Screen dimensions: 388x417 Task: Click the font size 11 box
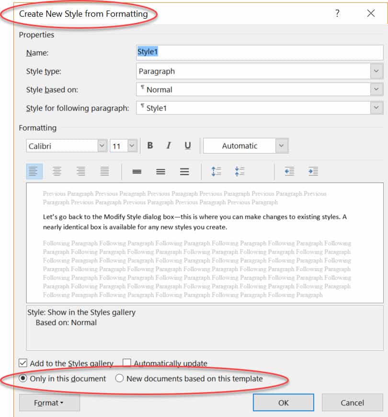(119, 146)
